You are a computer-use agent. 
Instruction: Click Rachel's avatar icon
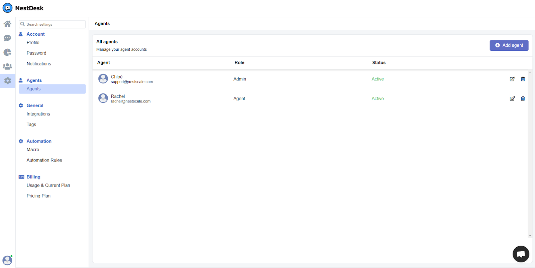(x=103, y=98)
